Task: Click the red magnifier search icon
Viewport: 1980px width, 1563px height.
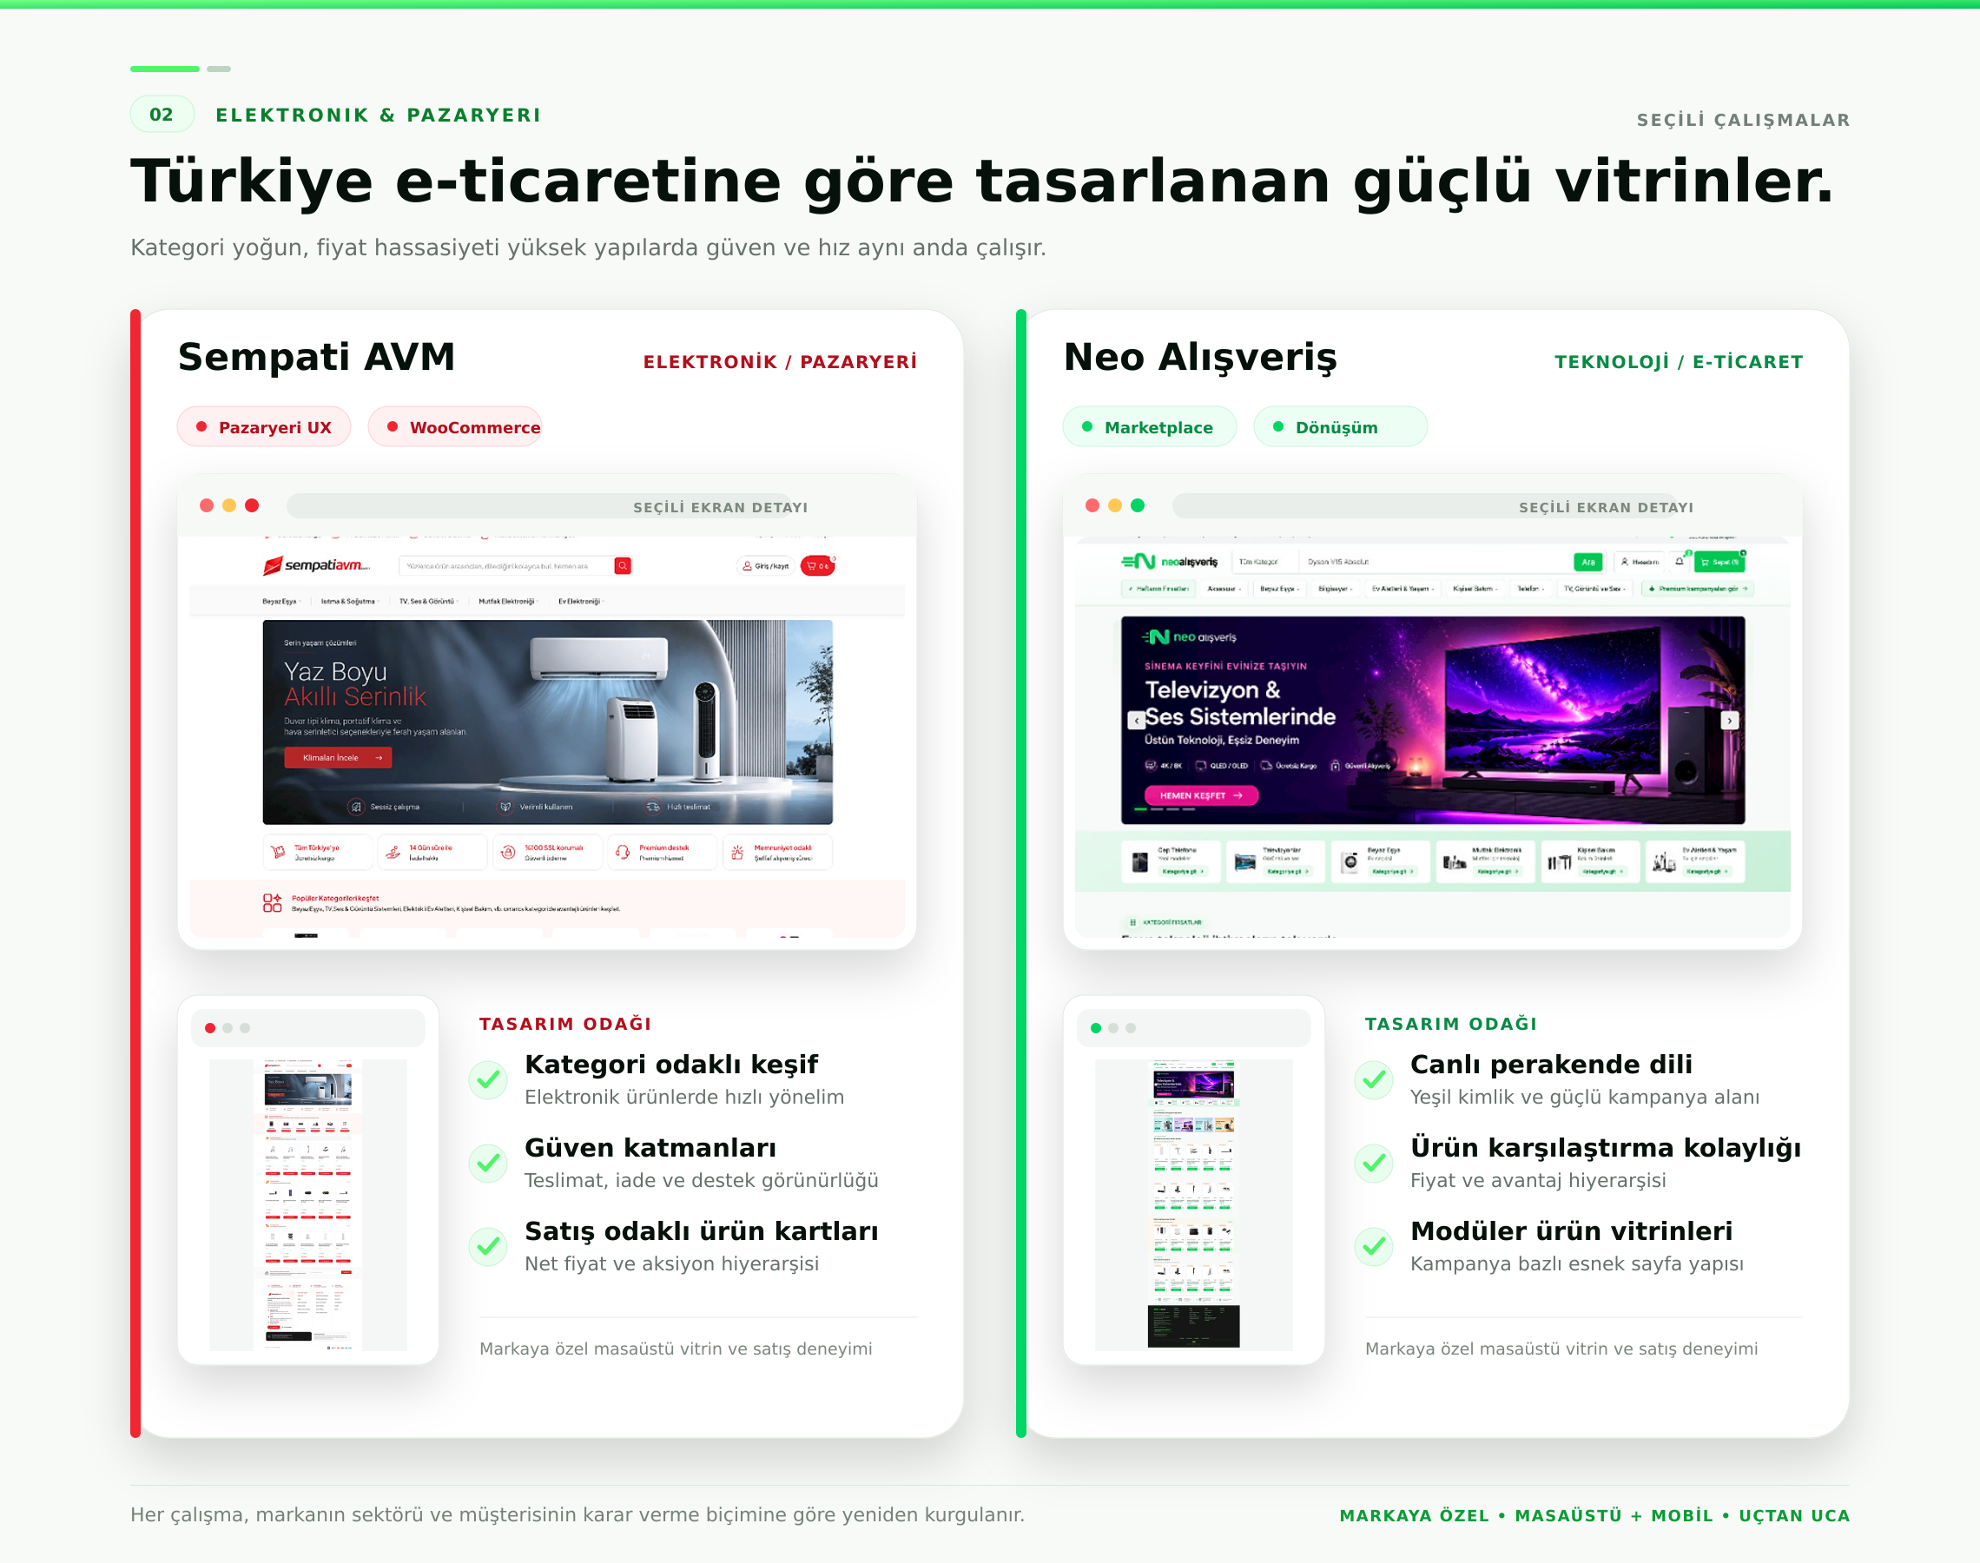Action: [622, 565]
